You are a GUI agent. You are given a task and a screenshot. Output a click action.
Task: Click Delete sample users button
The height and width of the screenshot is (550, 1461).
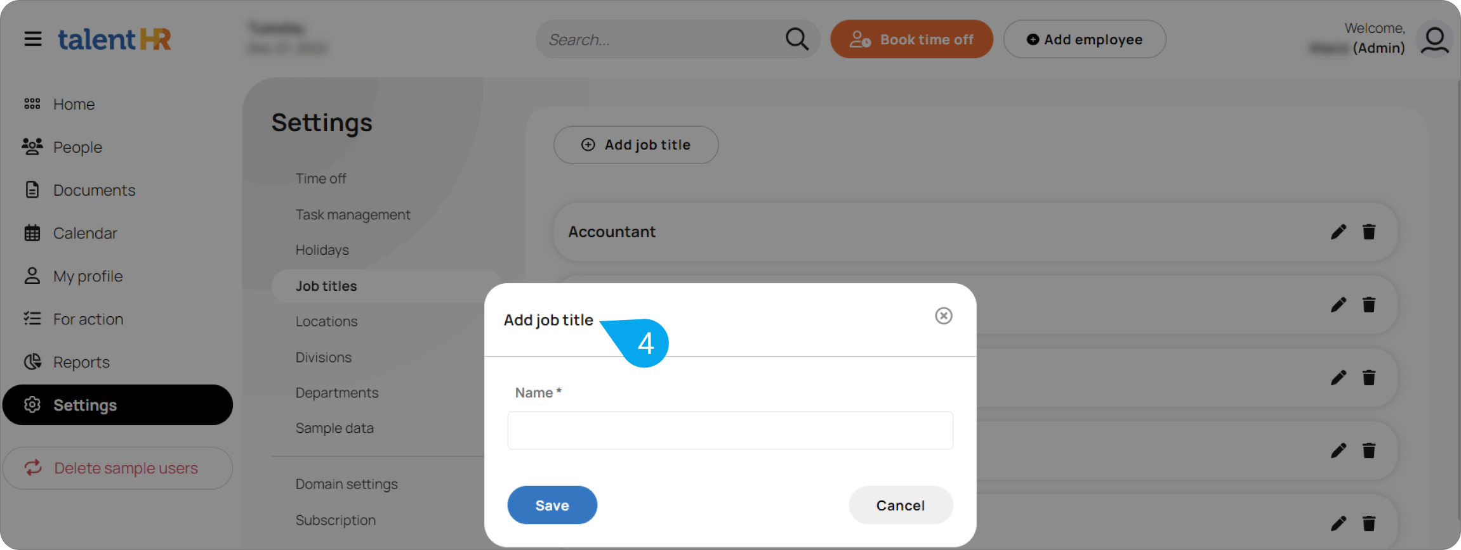118,468
